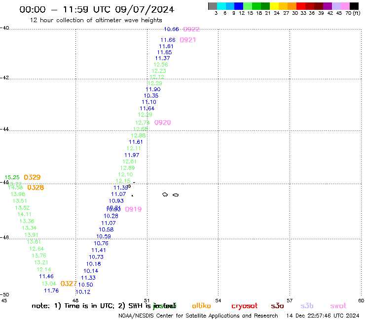Click the bright red legend swatch above 33

click(x=301, y=6)
